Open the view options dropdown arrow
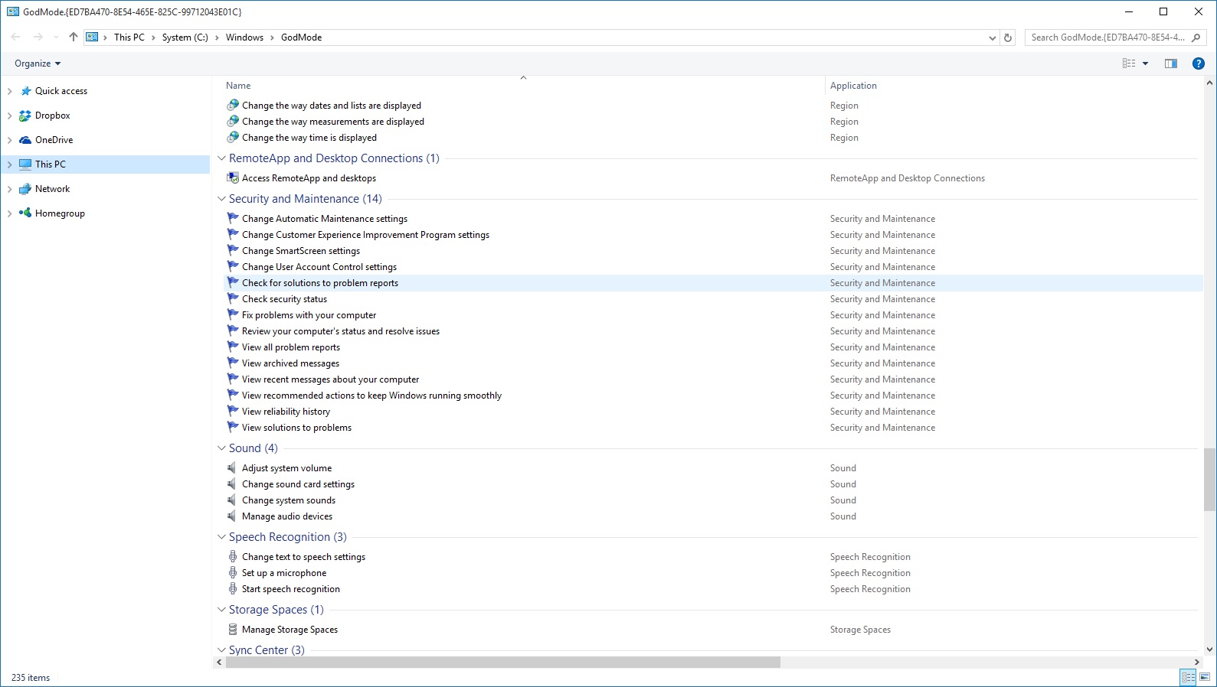This screenshot has height=687, width=1217. 1145,63
